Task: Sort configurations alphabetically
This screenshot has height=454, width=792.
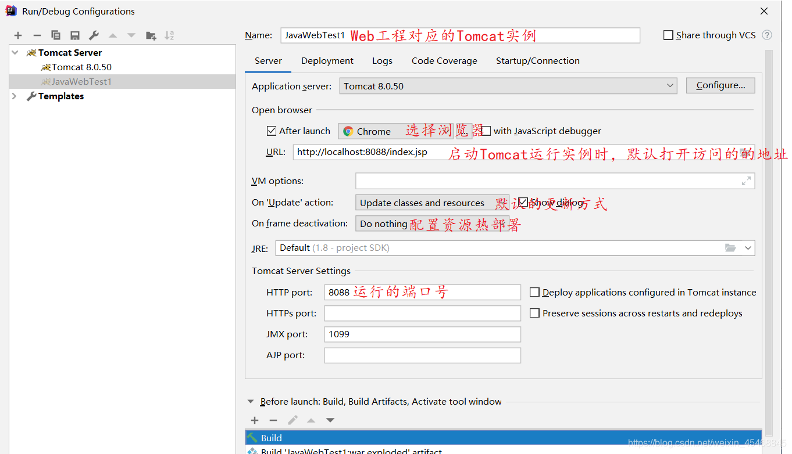Action: [169, 35]
